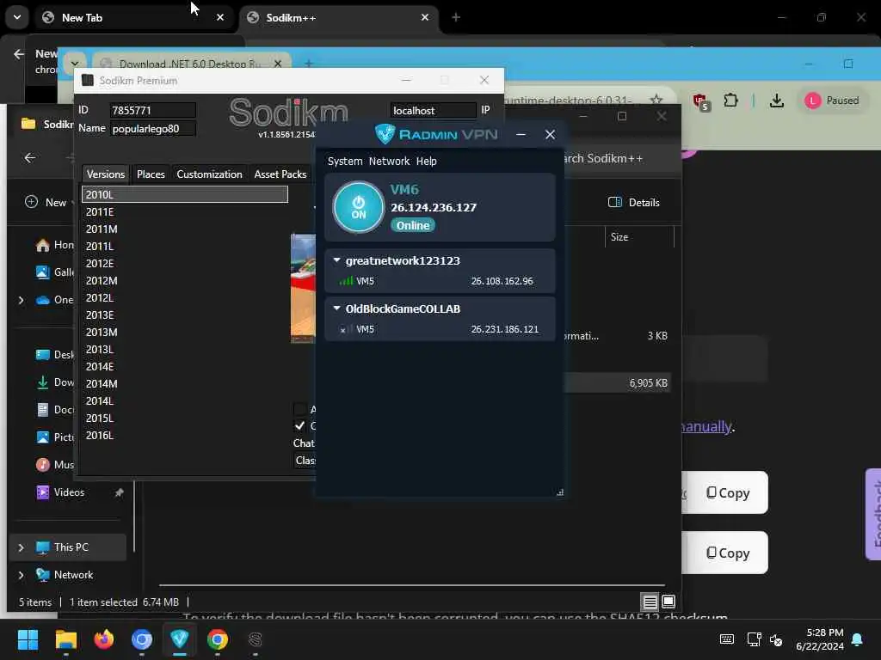Select version 2012L in the list
Screen dimensions: 881x660
(185, 297)
